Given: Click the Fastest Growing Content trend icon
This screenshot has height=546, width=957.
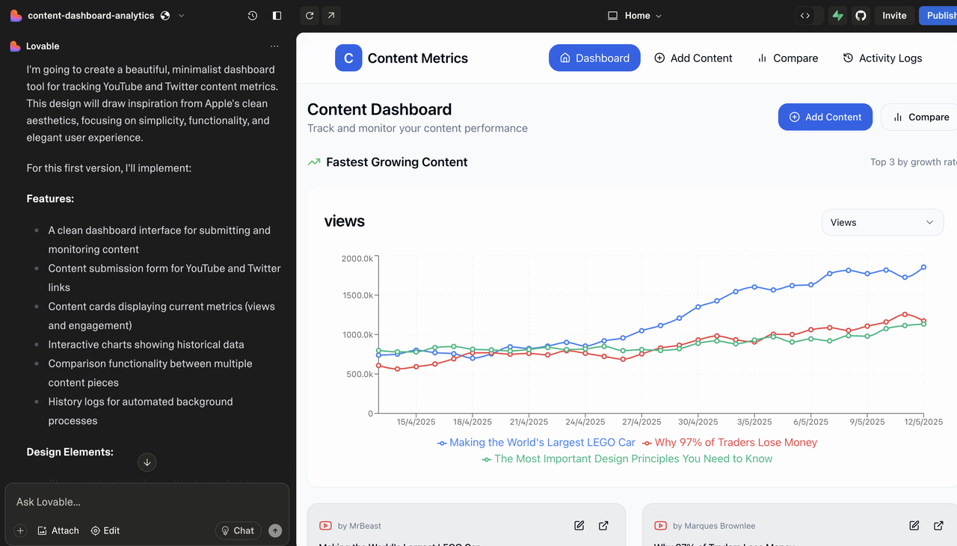Looking at the screenshot, I should pos(314,162).
